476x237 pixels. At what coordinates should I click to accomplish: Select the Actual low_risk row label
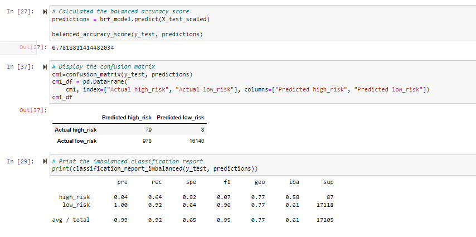coord(77,141)
